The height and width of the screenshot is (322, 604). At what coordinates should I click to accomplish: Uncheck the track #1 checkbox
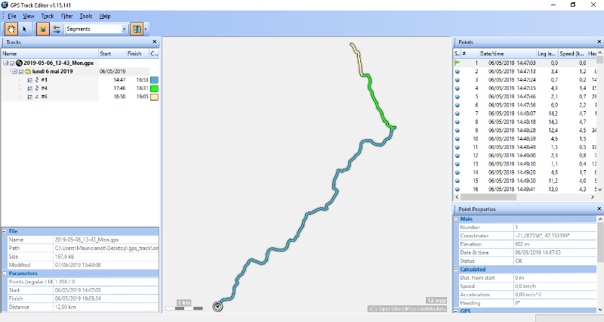coord(30,80)
